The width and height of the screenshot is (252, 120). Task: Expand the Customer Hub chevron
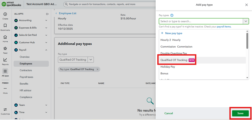(46, 43)
